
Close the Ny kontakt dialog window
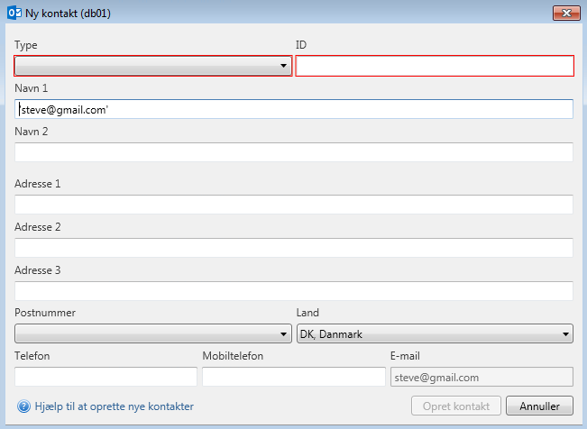click(565, 14)
